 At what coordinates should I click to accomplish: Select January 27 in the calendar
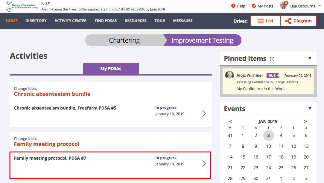click(306, 168)
